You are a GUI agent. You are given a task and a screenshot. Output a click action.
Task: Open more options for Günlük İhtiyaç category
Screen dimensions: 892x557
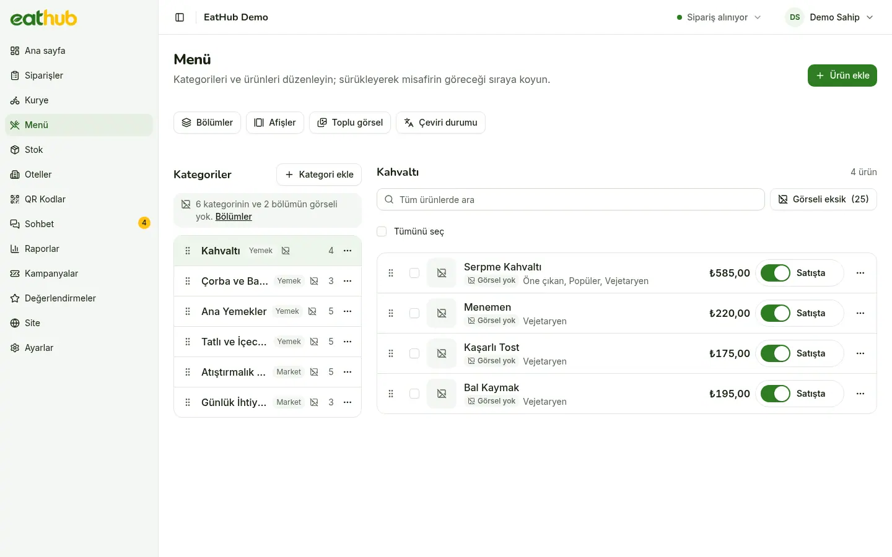348,402
